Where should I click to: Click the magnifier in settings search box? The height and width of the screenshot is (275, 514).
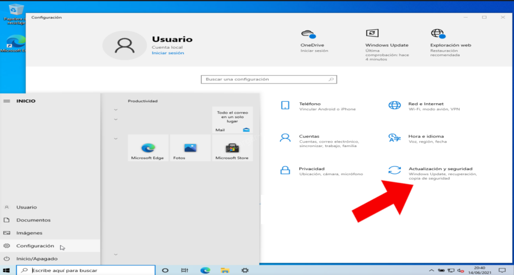(331, 79)
